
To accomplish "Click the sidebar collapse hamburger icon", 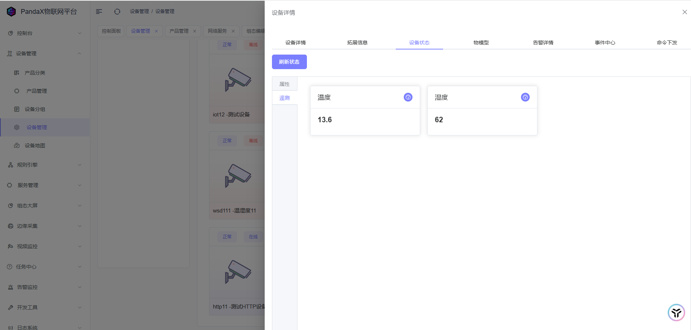I will click(x=99, y=12).
